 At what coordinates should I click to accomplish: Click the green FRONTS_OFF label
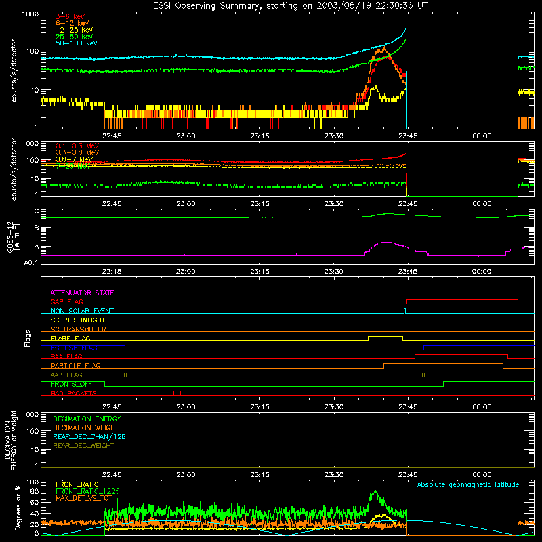pos(71,384)
